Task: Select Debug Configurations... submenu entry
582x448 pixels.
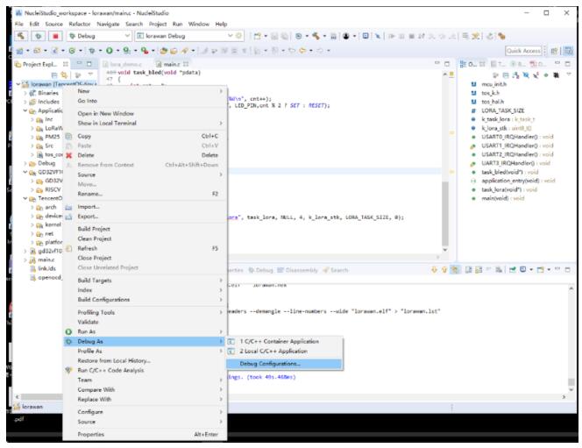Action: click(x=269, y=363)
